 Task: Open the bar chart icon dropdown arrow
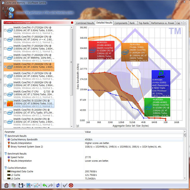32,185
